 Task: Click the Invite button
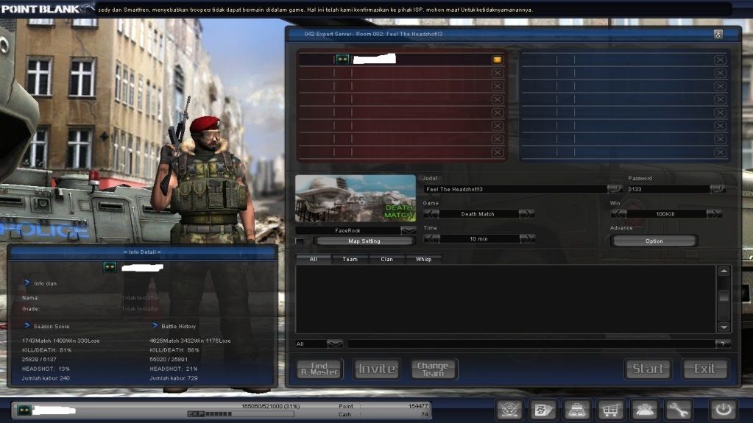pos(377,369)
